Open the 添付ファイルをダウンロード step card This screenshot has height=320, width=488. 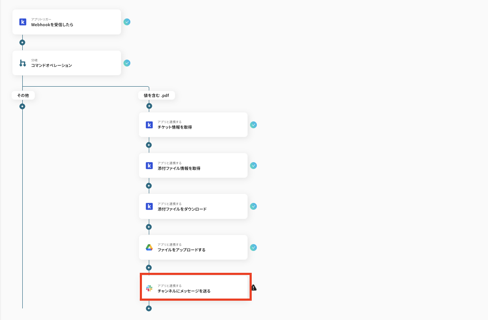coord(193,206)
